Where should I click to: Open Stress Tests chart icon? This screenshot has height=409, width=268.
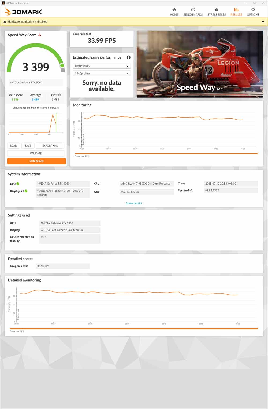coord(217,10)
